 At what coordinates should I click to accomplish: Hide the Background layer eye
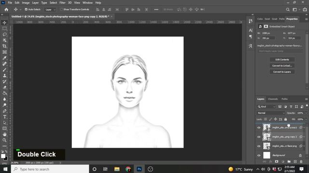(x=259, y=155)
